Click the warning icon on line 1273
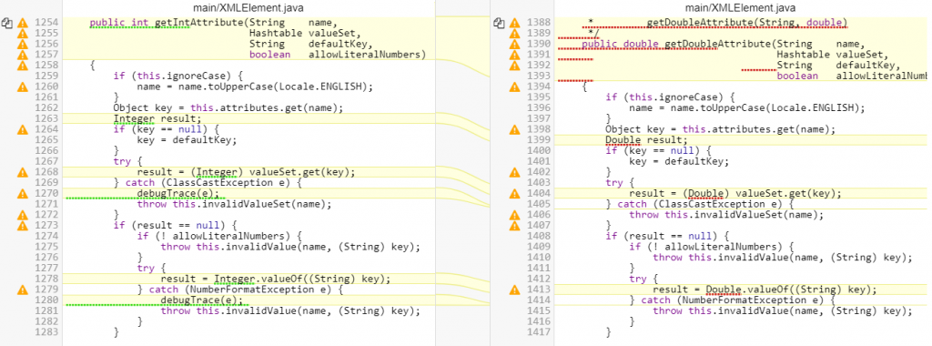The width and height of the screenshot is (932, 346). [23, 226]
